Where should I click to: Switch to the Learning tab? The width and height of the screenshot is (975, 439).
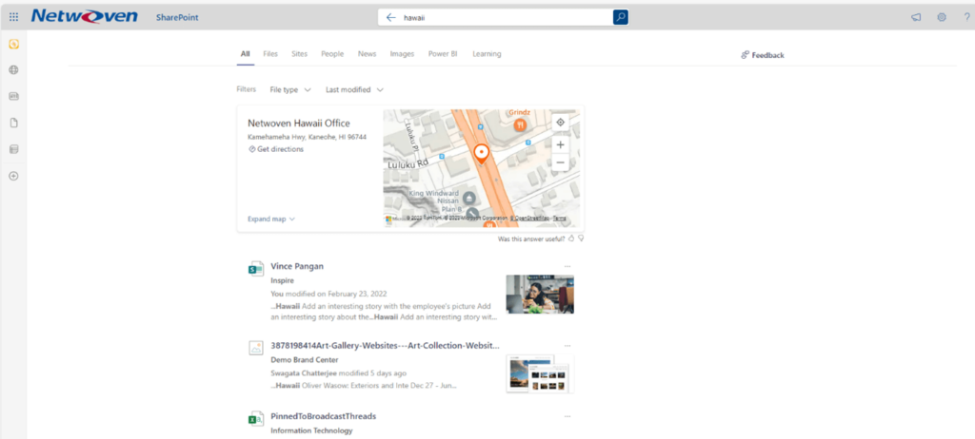[x=487, y=54]
